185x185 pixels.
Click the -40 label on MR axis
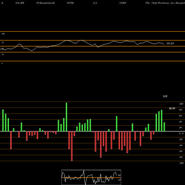(181, 145)
